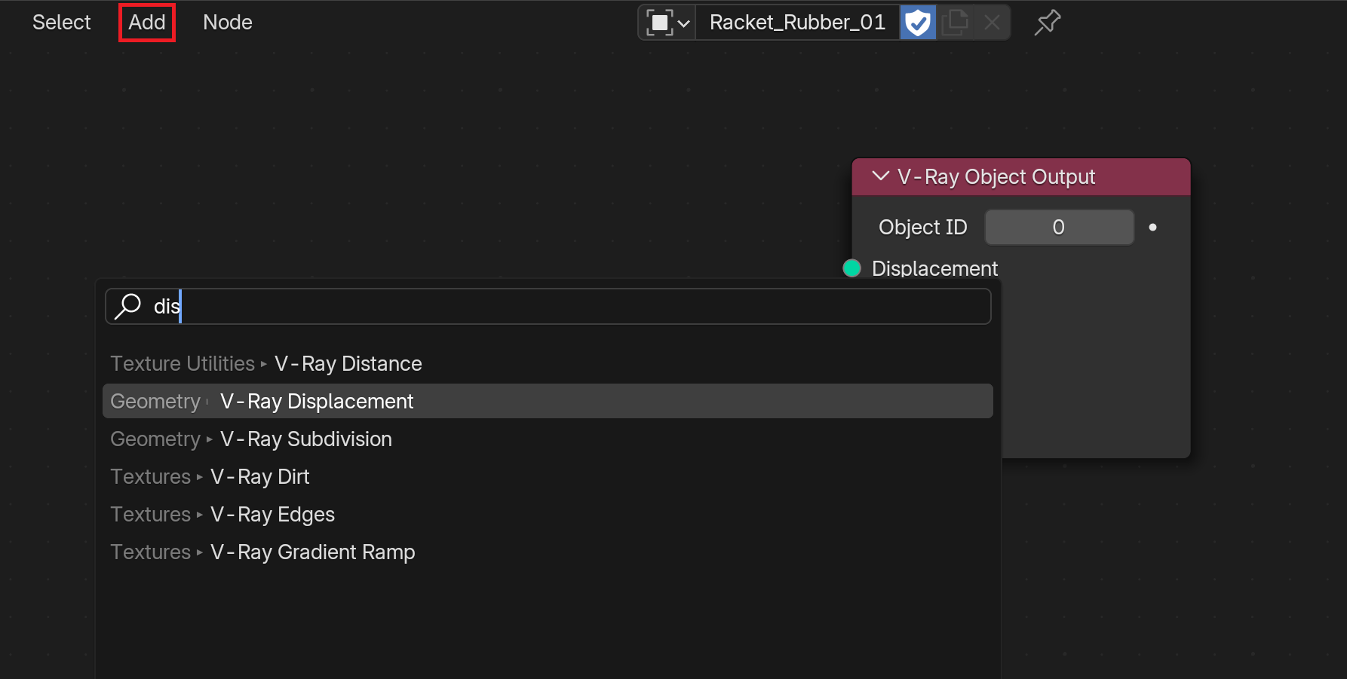Open the Node menu

(228, 23)
